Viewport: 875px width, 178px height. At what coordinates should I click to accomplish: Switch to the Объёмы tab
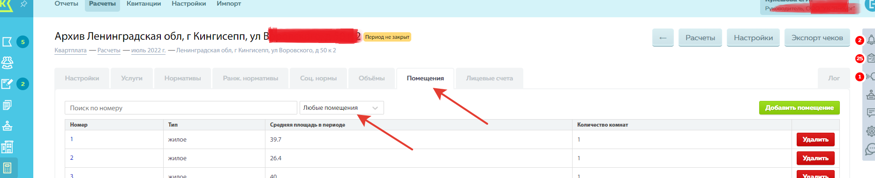[372, 78]
